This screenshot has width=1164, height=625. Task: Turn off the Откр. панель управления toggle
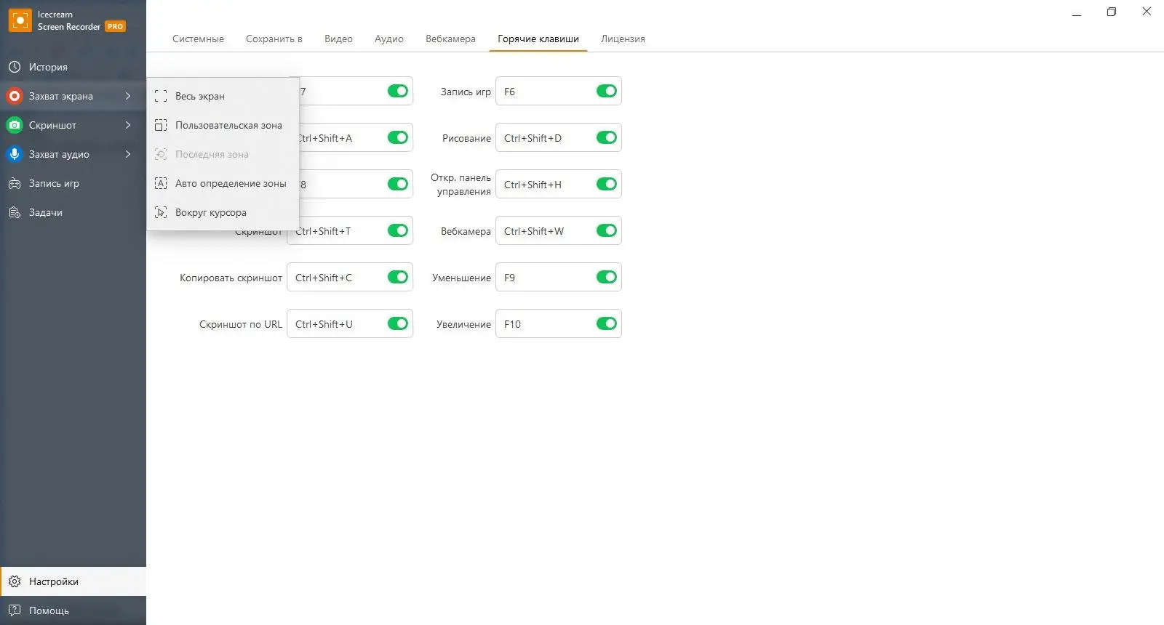pos(607,184)
